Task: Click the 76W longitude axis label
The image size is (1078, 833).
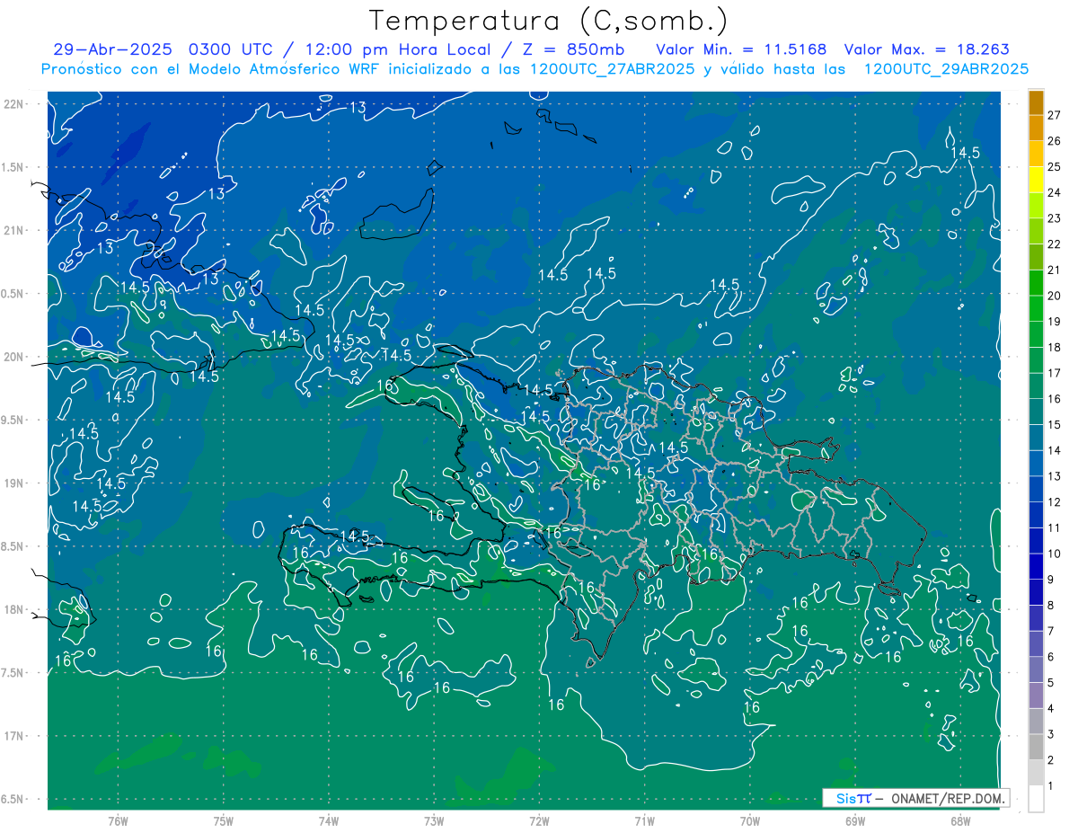Action: pyautogui.click(x=119, y=821)
